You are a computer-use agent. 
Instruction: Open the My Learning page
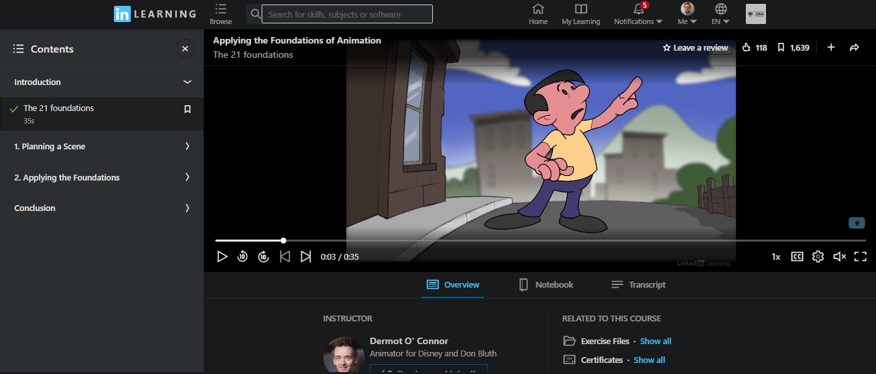581,14
